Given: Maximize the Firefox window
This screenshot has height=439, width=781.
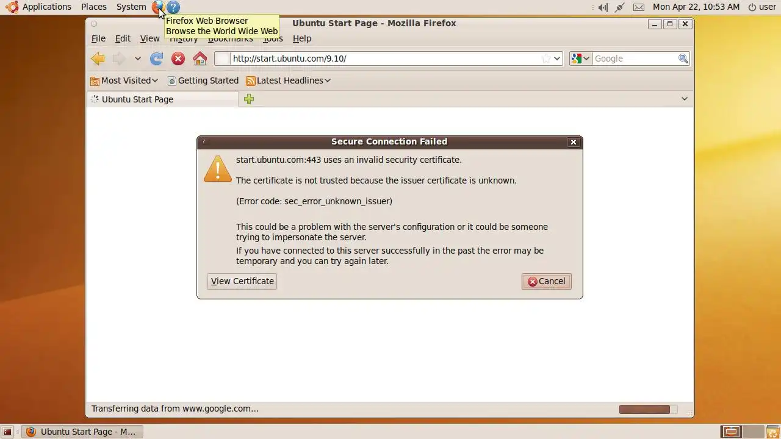Looking at the screenshot, I should (x=670, y=24).
